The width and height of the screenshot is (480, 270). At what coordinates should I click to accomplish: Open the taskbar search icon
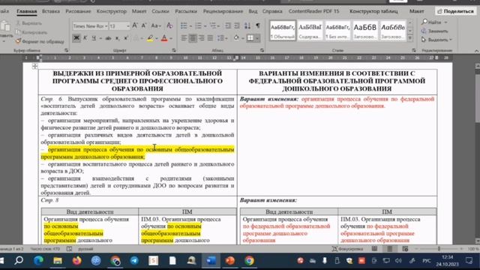tap(19, 260)
